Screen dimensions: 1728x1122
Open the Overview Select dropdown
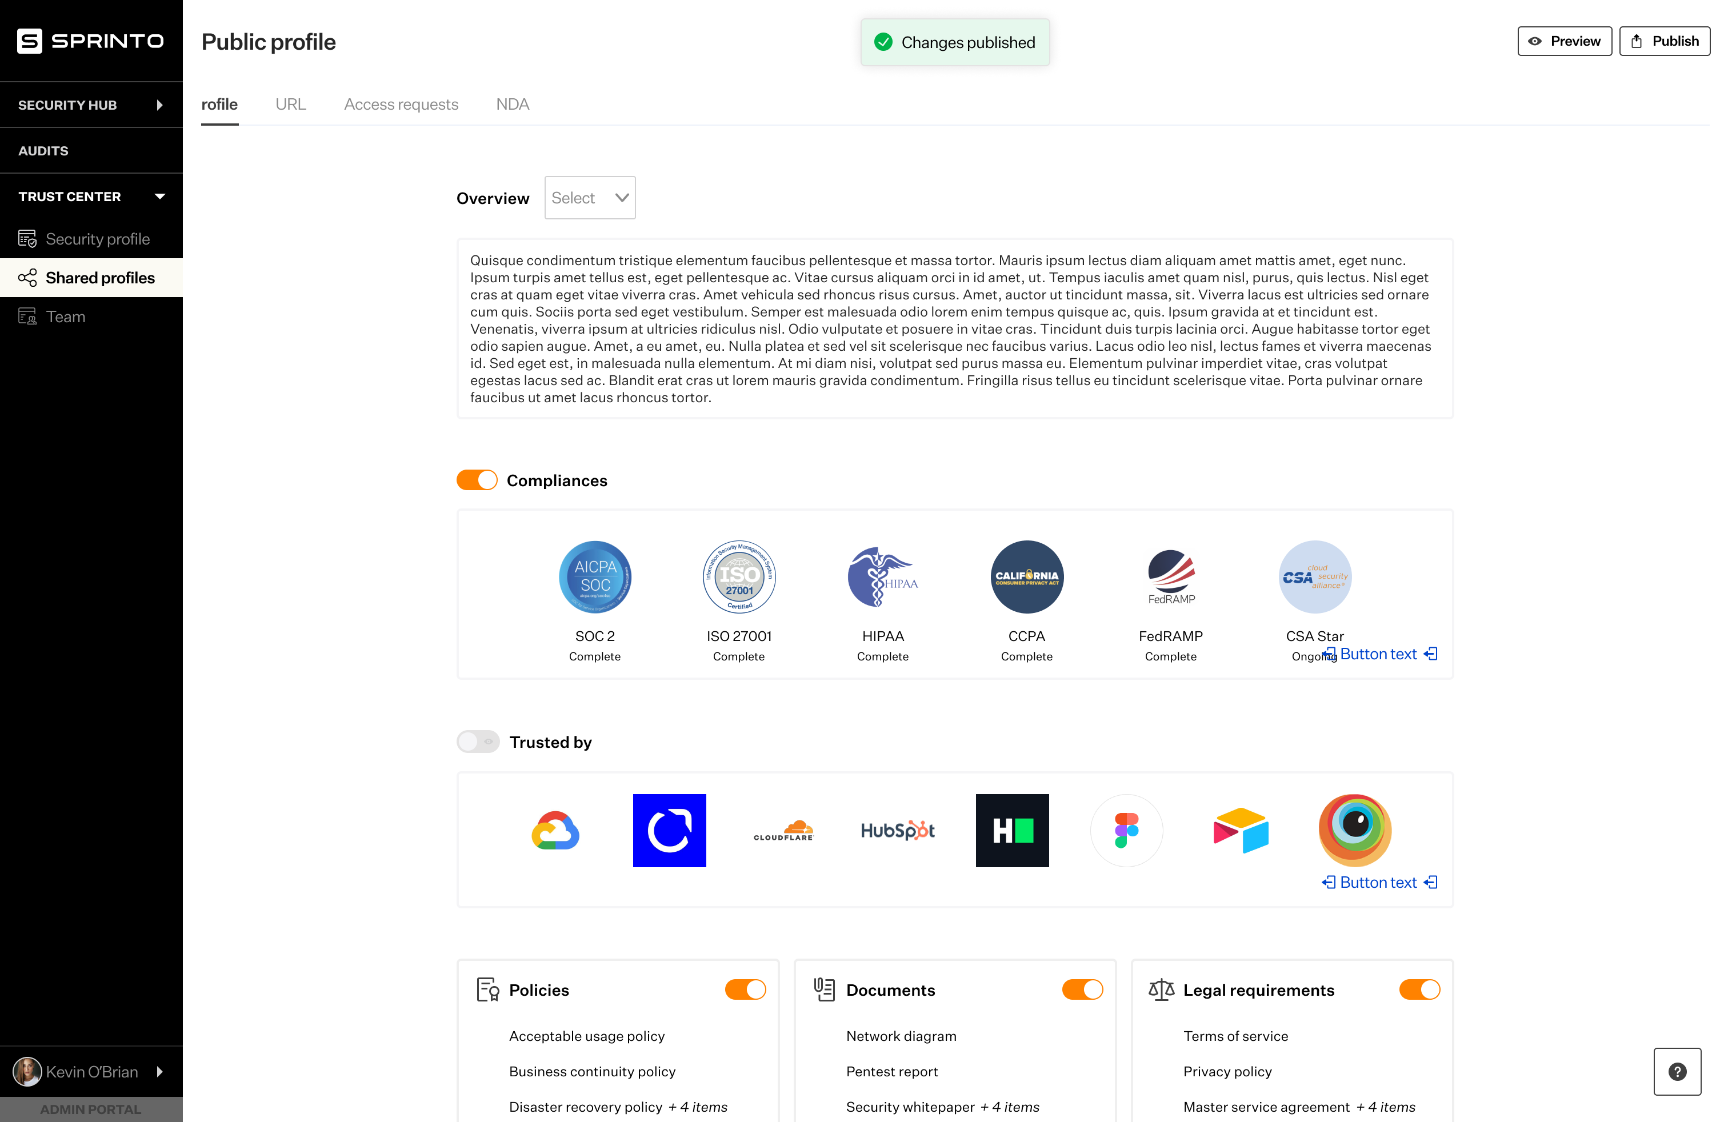click(x=590, y=198)
